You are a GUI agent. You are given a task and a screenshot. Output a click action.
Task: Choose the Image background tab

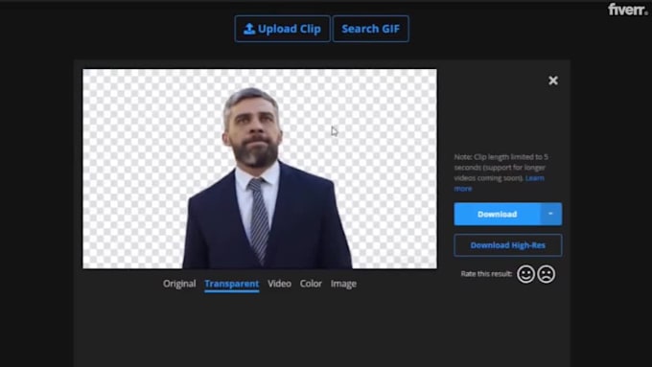[343, 284]
